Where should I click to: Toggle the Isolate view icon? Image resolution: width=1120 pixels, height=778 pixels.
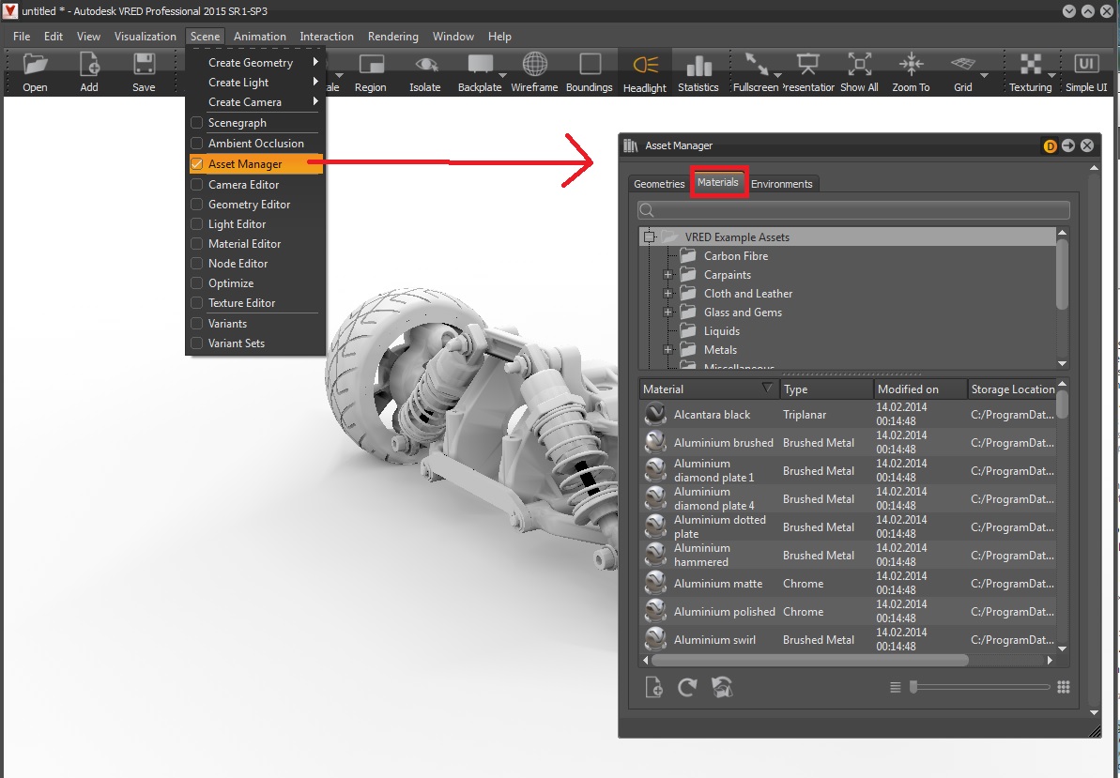[425, 71]
